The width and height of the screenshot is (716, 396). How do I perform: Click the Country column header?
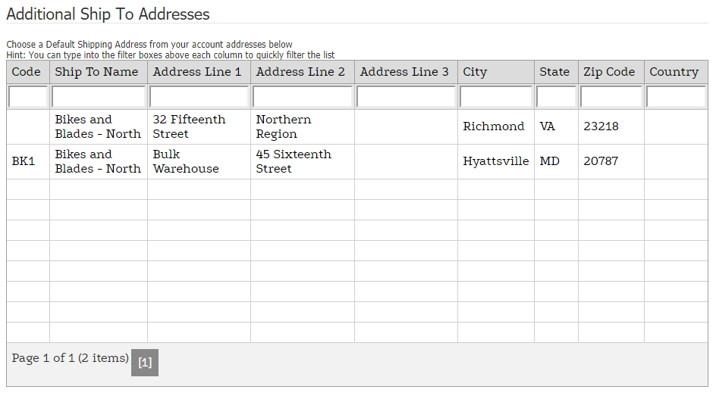[674, 72]
